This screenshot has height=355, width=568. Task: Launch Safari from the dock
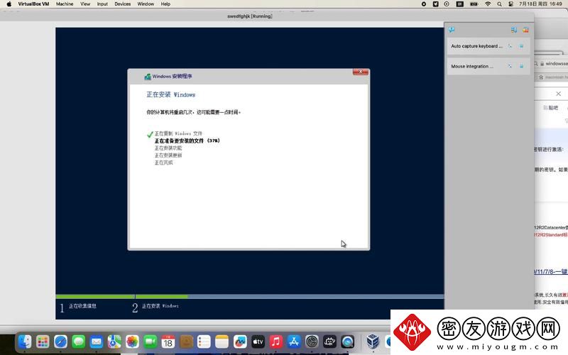60,342
